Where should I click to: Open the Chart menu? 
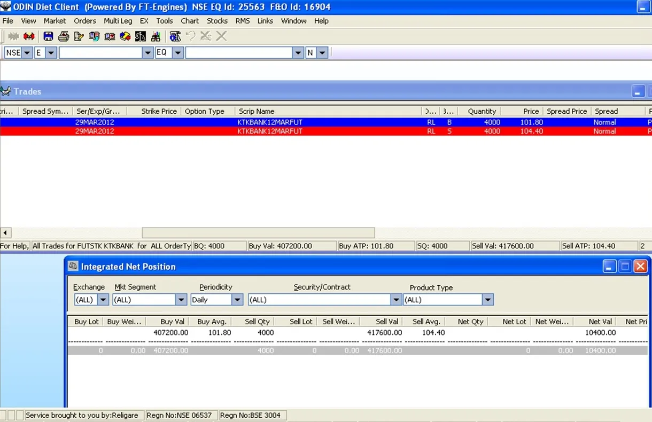coord(190,21)
